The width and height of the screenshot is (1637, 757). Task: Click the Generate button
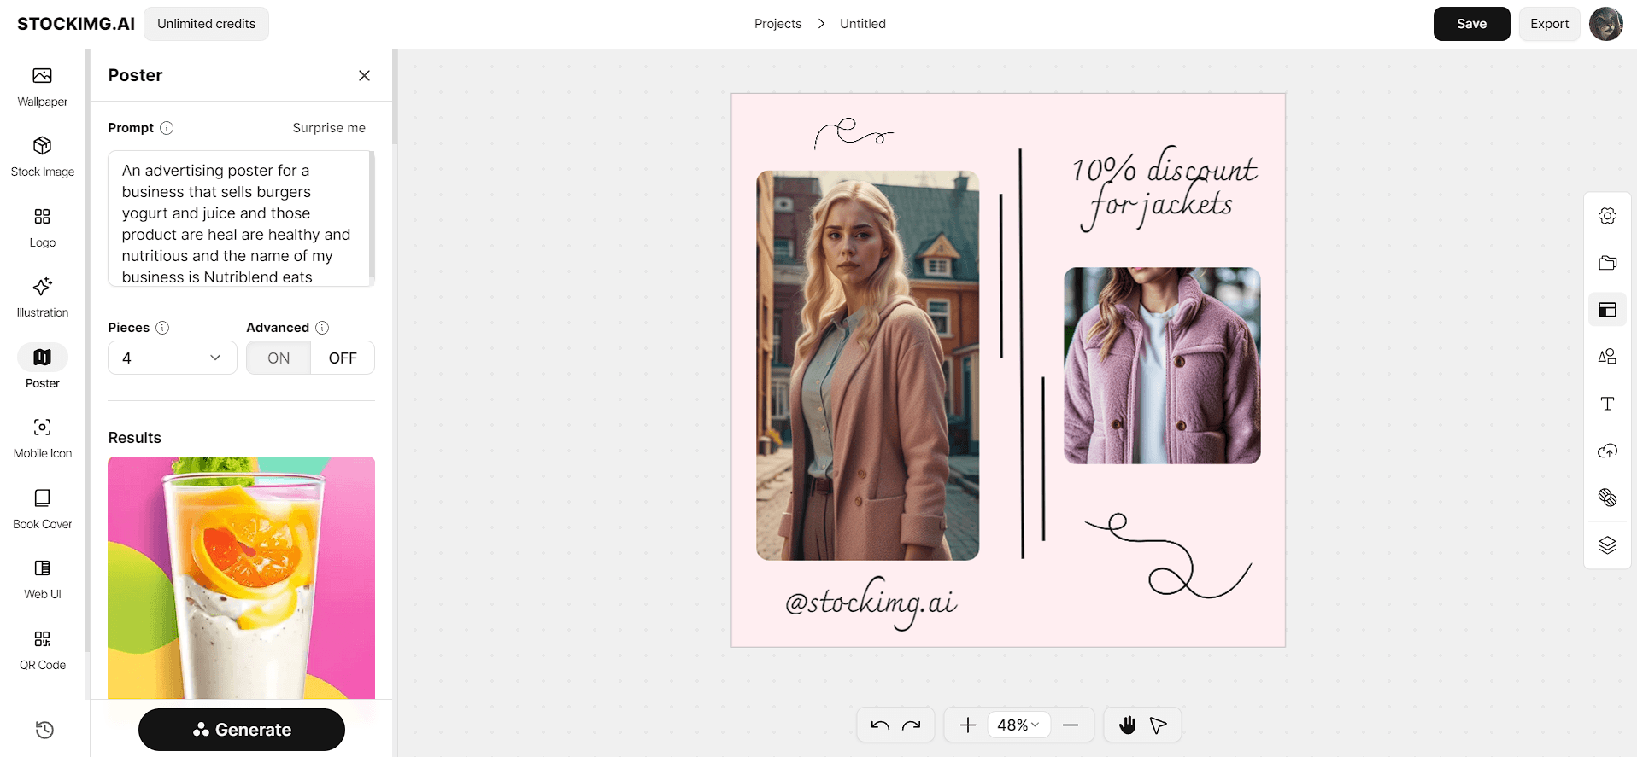point(242,730)
